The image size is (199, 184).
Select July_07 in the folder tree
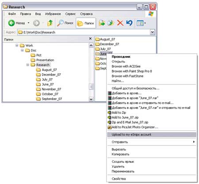44,80
